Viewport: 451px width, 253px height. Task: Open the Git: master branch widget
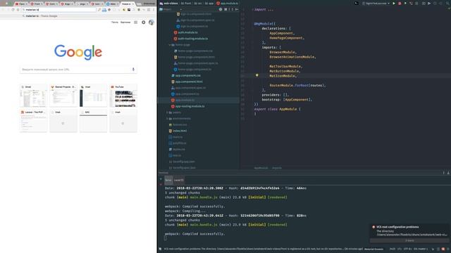pos(420,249)
